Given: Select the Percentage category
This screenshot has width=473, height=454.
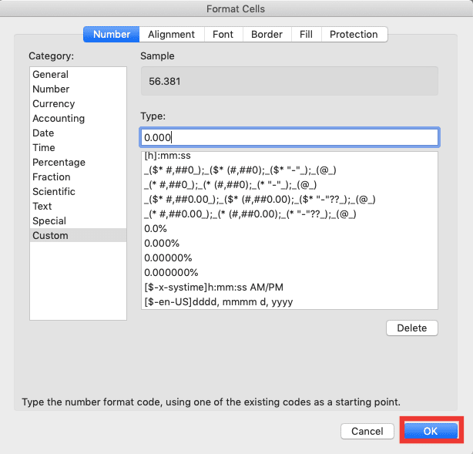Looking at the screenshot, I should click(78, 162).
